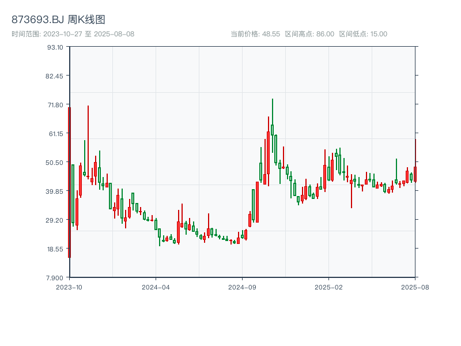Click the x-axis label 2024-04
Screen dimensions: 461x346
click(156, 287)
